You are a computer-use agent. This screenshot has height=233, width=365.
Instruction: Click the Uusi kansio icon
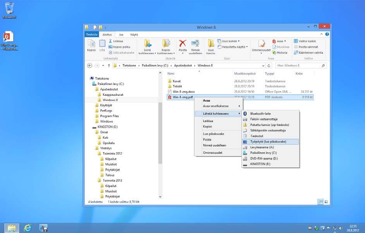(211, 47)
